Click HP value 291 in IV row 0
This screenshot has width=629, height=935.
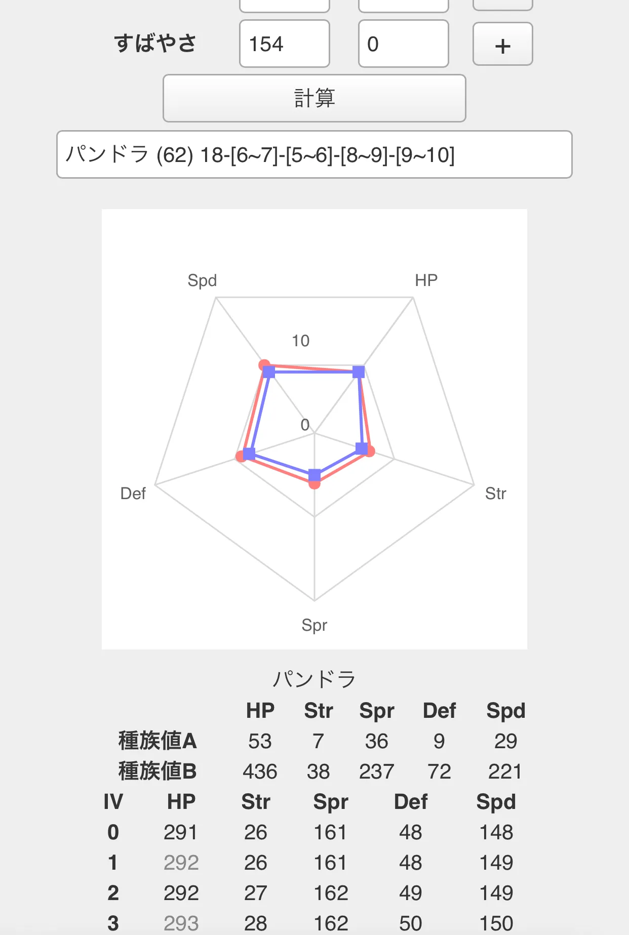[181, 832]
